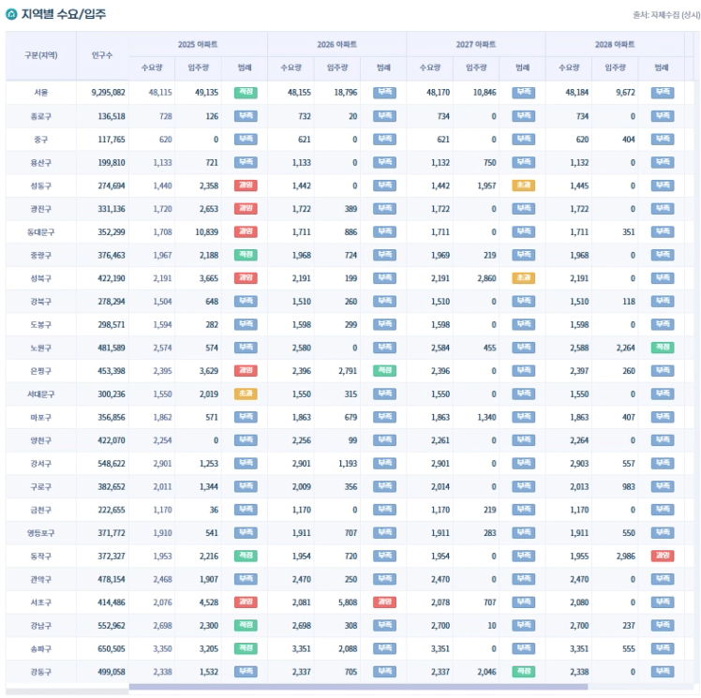This screenshot has width=701, height=698.
Task: Click the 인구수 column header
Action: [x=102, y=55]
